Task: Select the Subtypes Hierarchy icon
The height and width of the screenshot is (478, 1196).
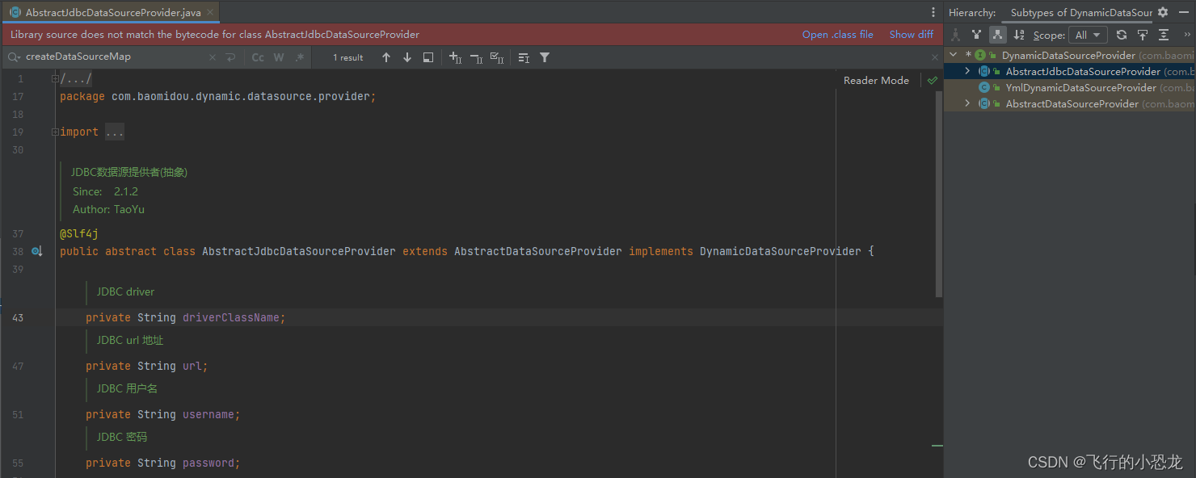Action: click(998, 34)
